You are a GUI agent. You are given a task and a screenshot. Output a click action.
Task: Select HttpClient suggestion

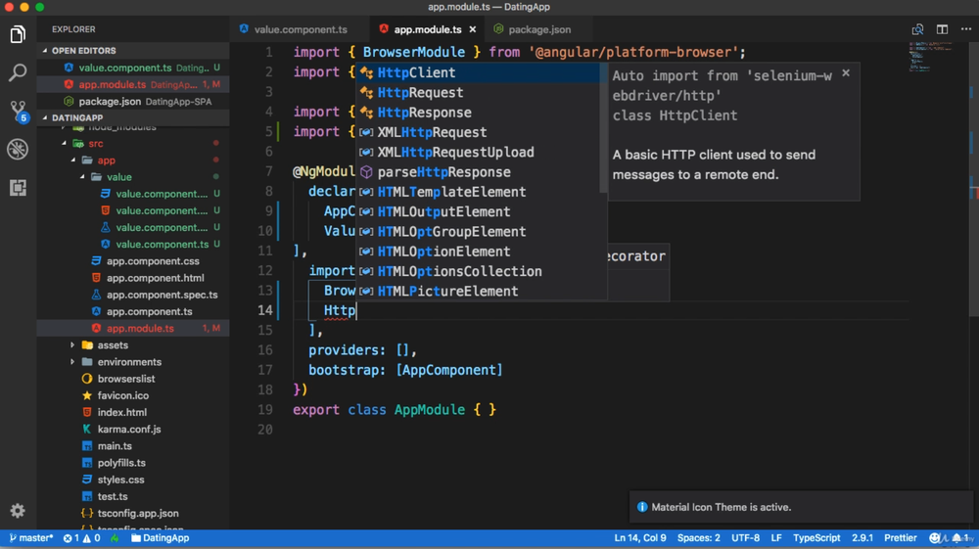(x=479, y=72)
